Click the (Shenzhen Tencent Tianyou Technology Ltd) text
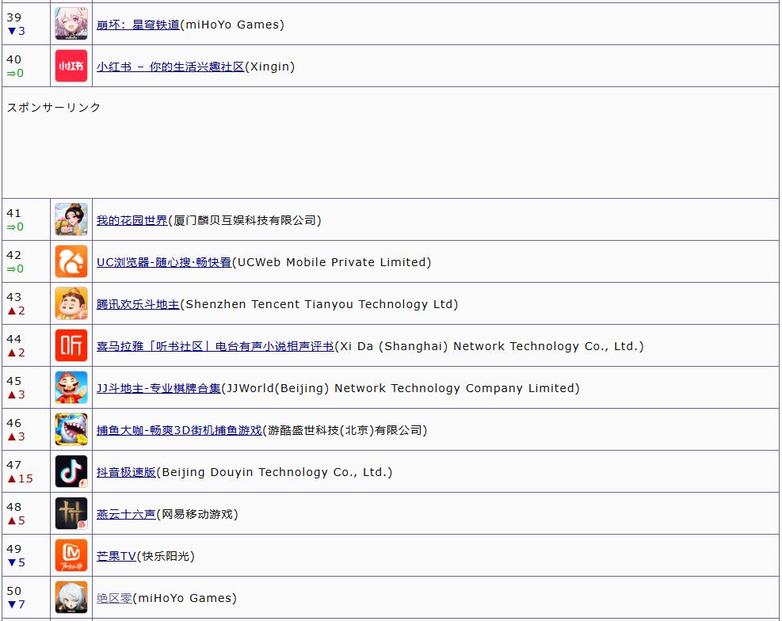782x621 pixels. coord(319,304)
